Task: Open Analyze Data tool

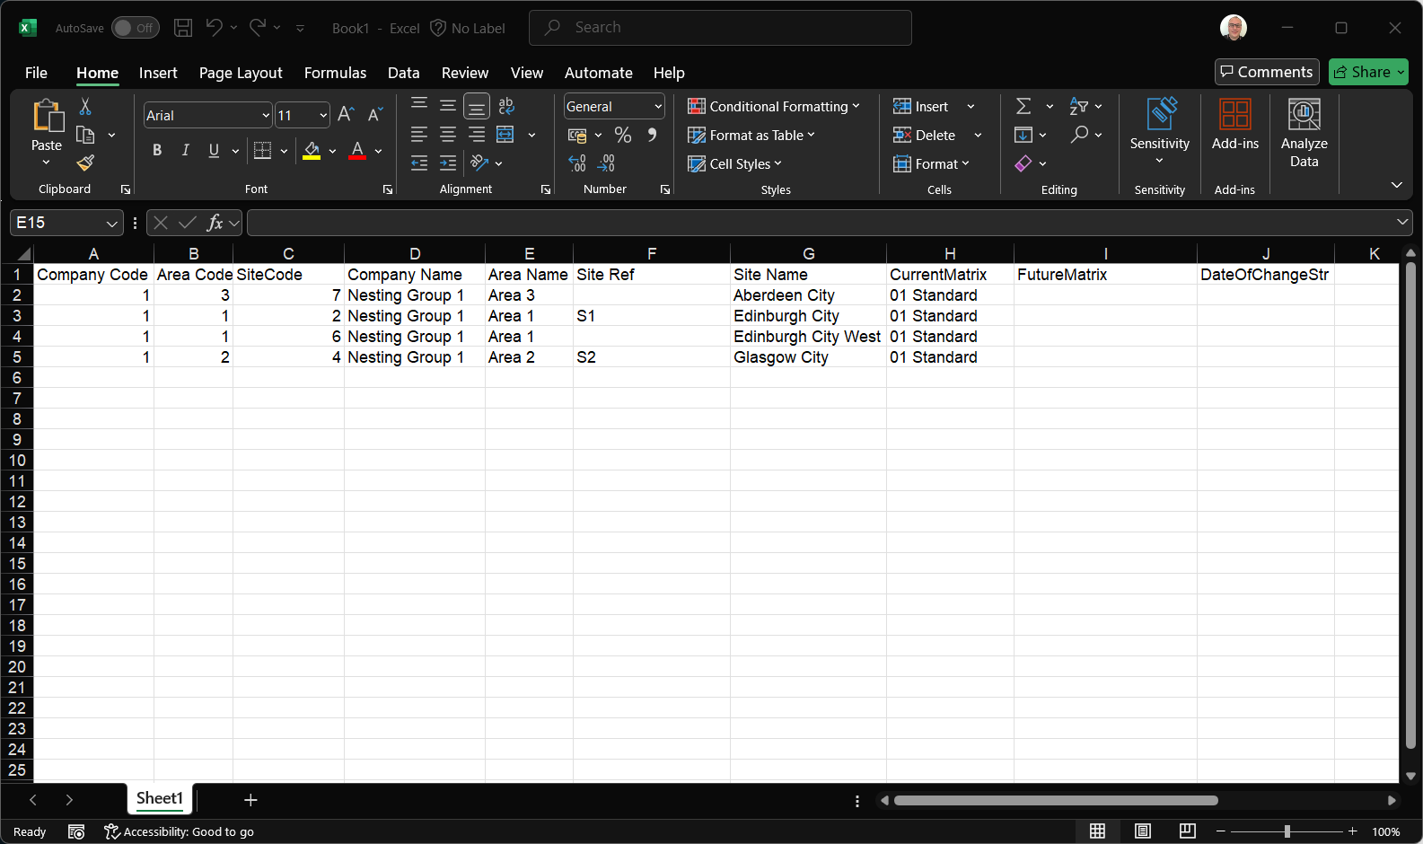Action: (x=1304, y=134)
